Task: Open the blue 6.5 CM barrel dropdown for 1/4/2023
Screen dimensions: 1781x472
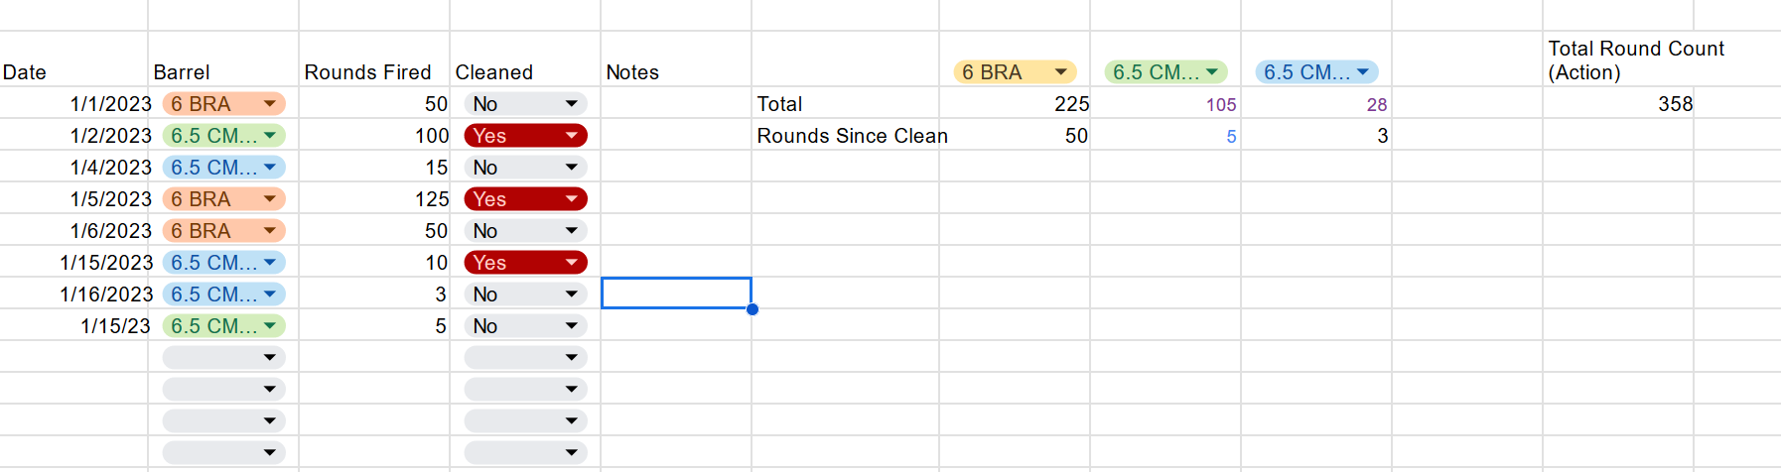Action: (x=269, y=168)
